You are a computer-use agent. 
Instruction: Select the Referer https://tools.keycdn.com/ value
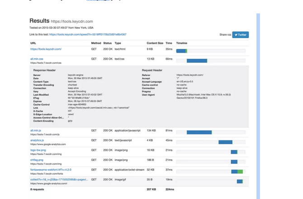(x=190, y=75)
